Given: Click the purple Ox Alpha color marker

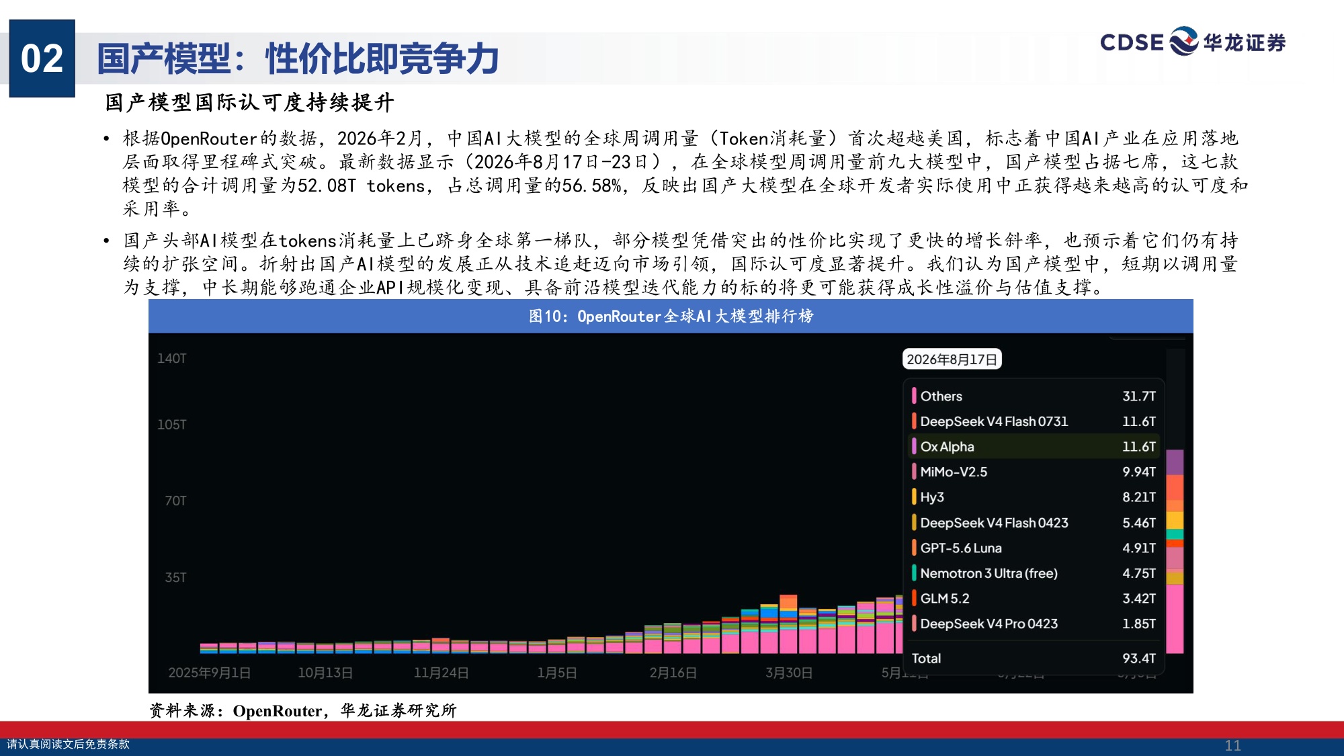Looking at the screenshot, I should [914, 446].
